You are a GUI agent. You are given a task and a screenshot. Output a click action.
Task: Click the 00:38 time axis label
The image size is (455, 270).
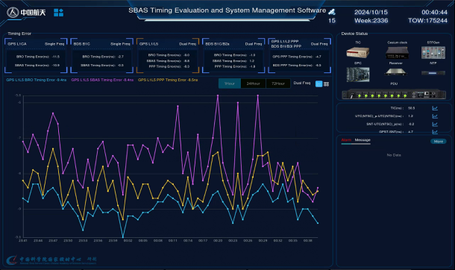308,241
